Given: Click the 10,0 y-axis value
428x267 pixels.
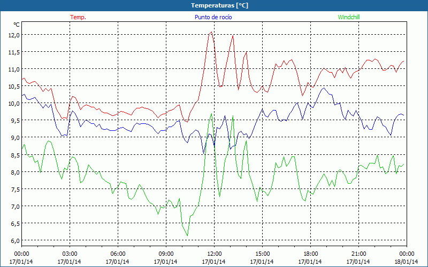Looking at the screenshot, I should pyautogui.click(x=14, y=104).
